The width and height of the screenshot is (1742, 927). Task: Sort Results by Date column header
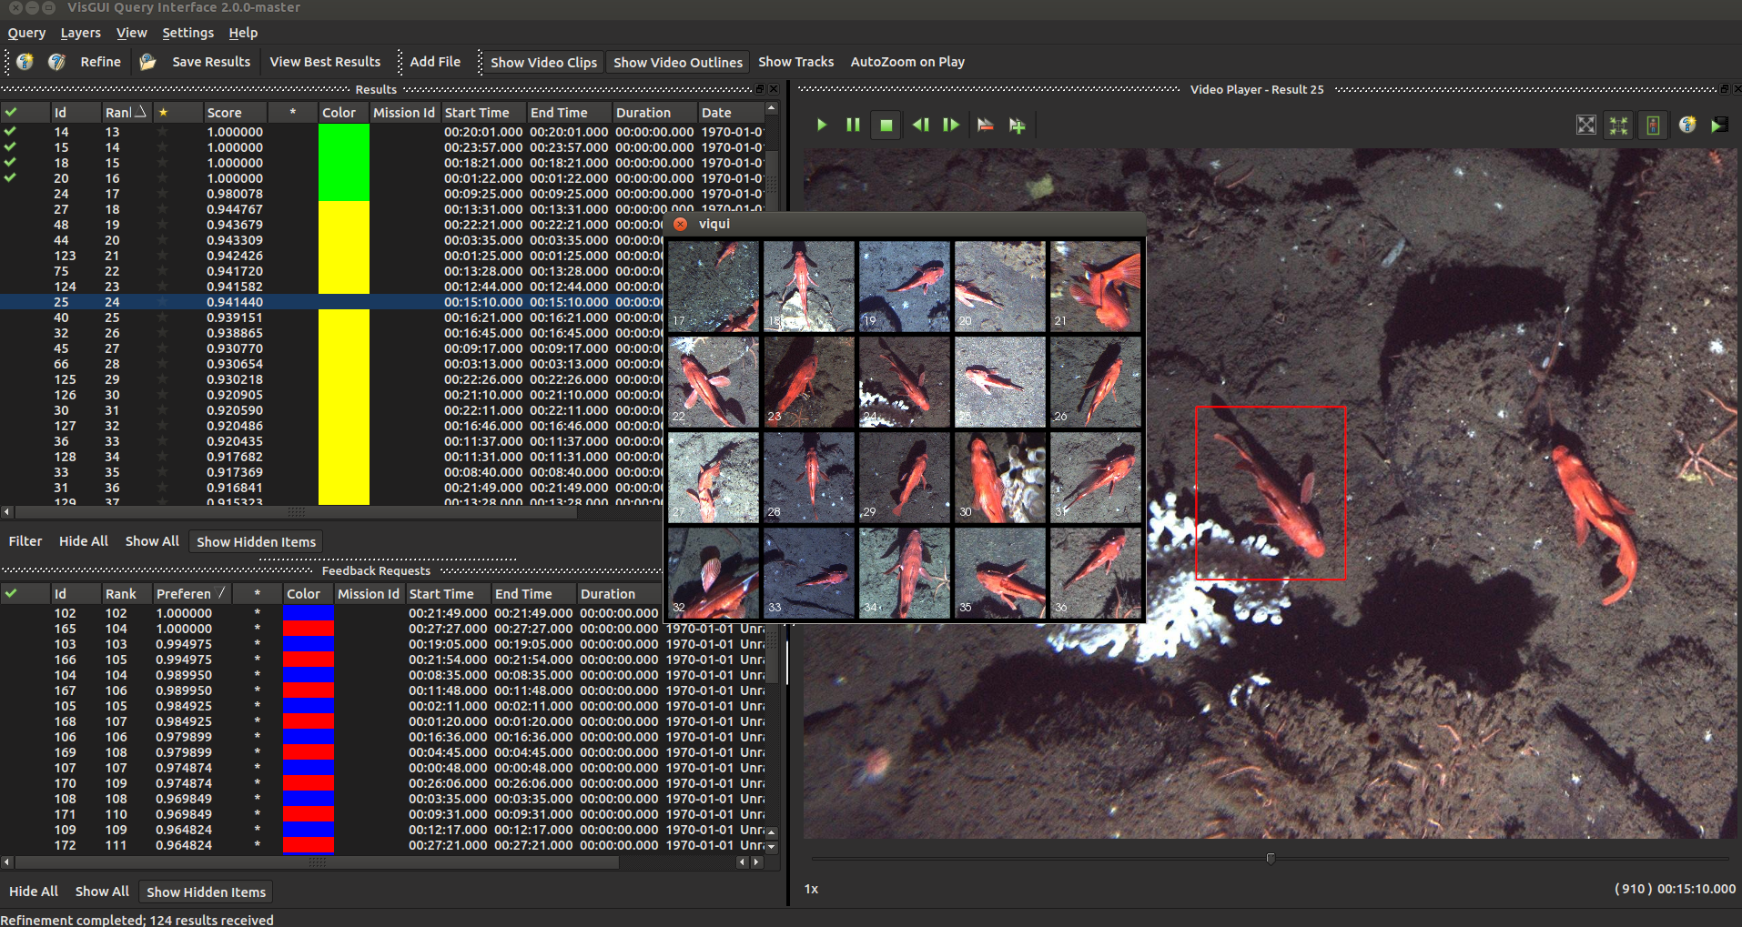tap(731, 112)
